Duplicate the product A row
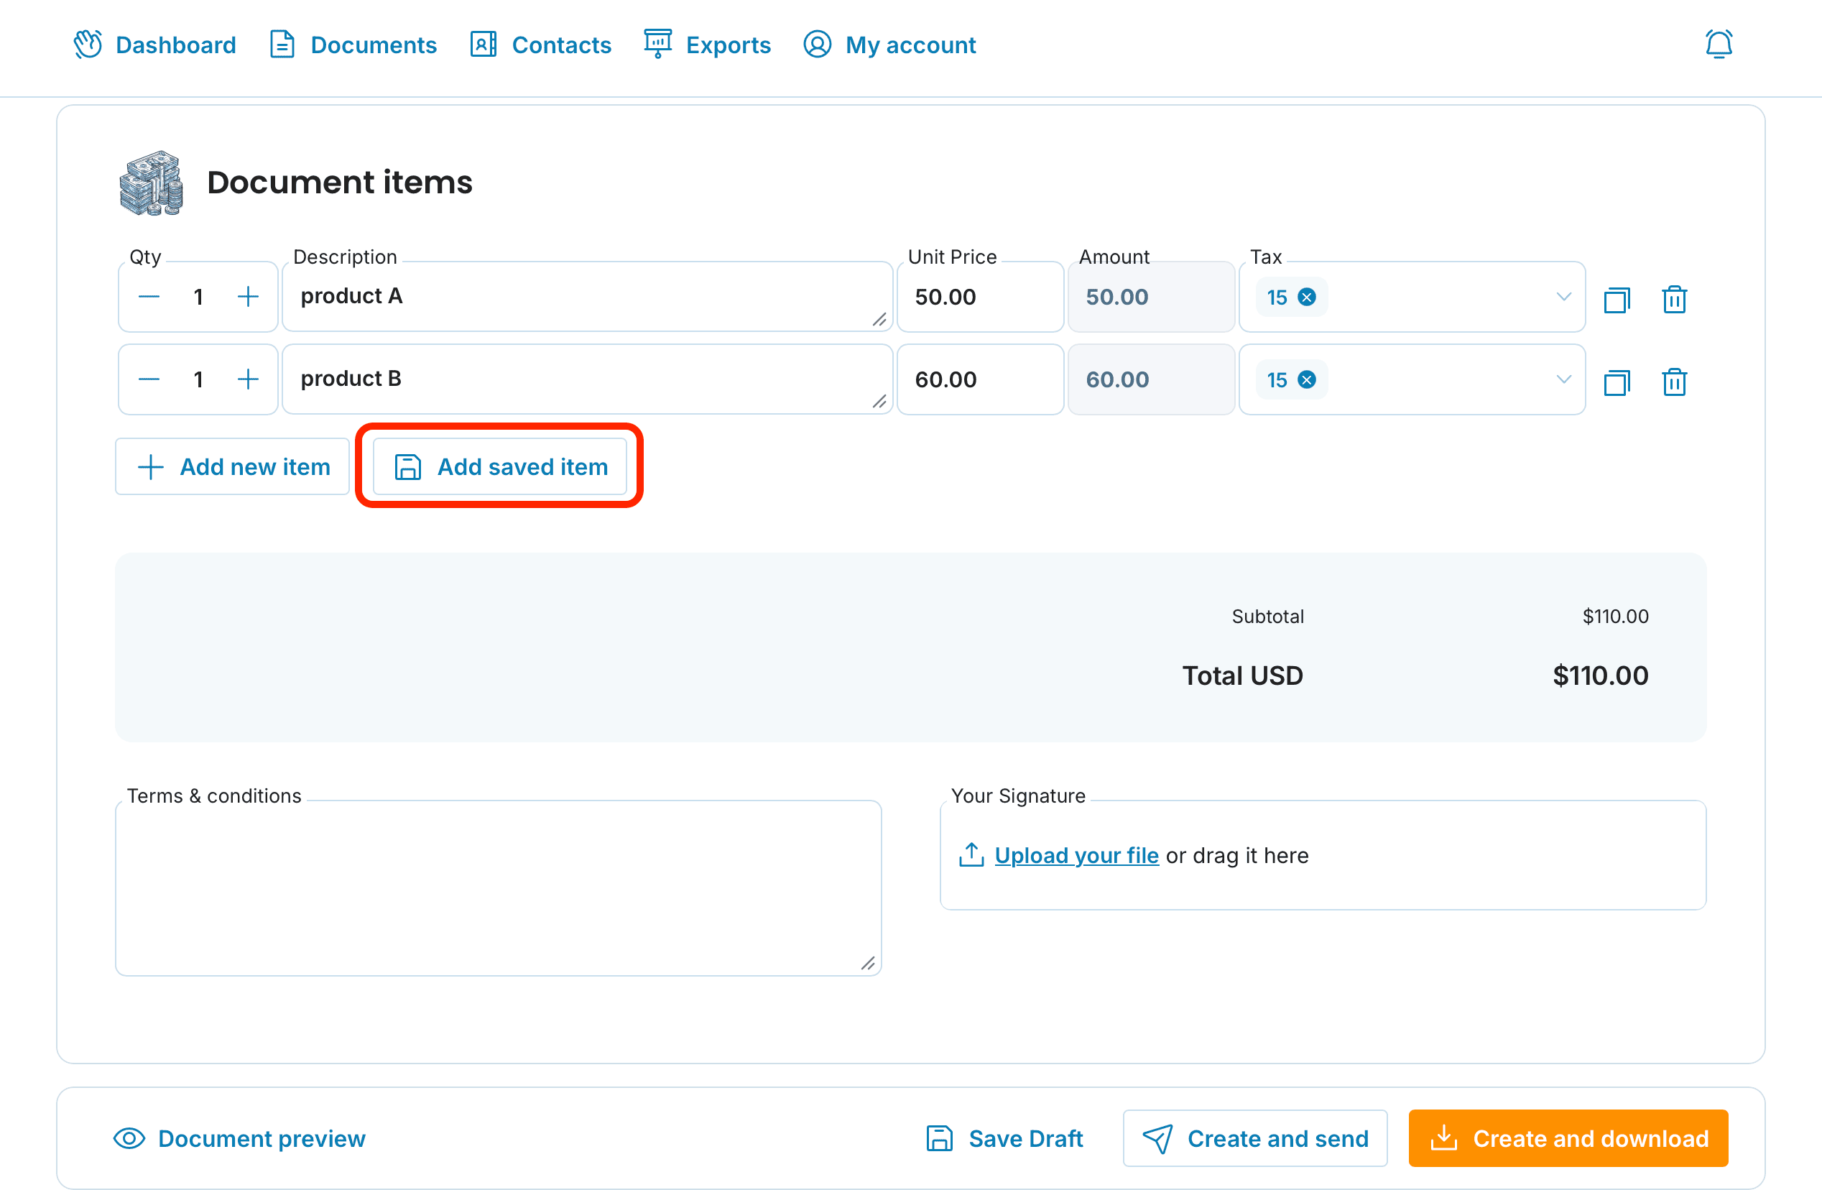This screenshot has height=1190, width=1822. (1617, 299)
